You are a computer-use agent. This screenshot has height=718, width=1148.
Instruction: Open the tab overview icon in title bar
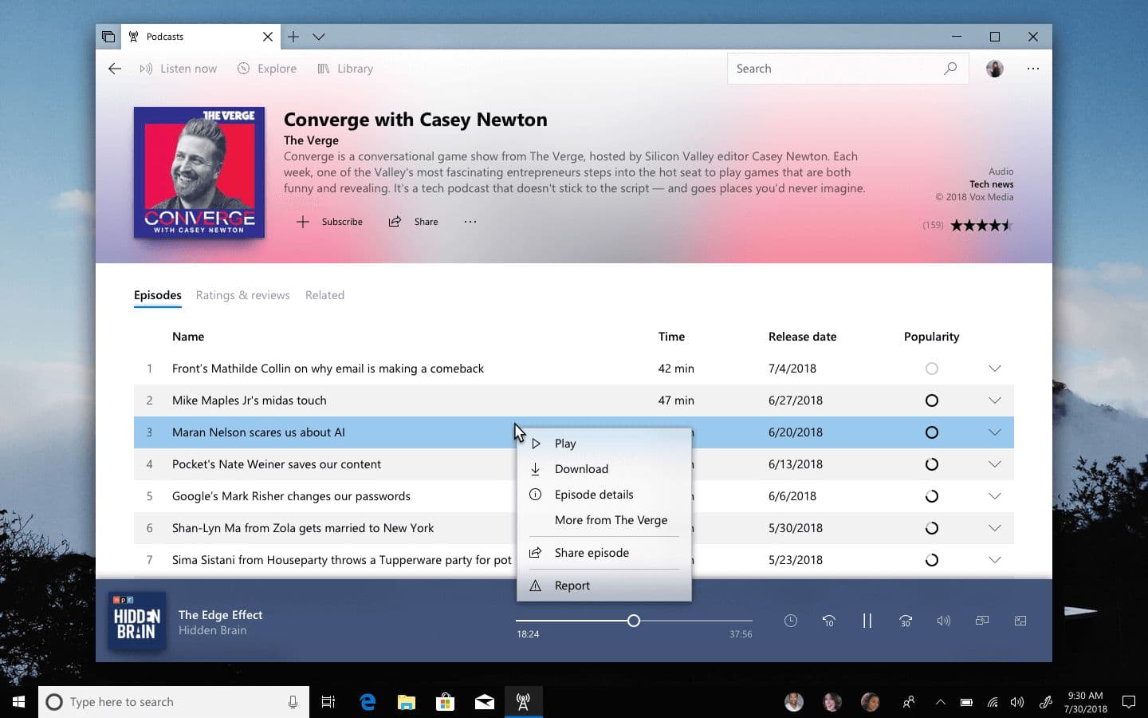[108, 37]
